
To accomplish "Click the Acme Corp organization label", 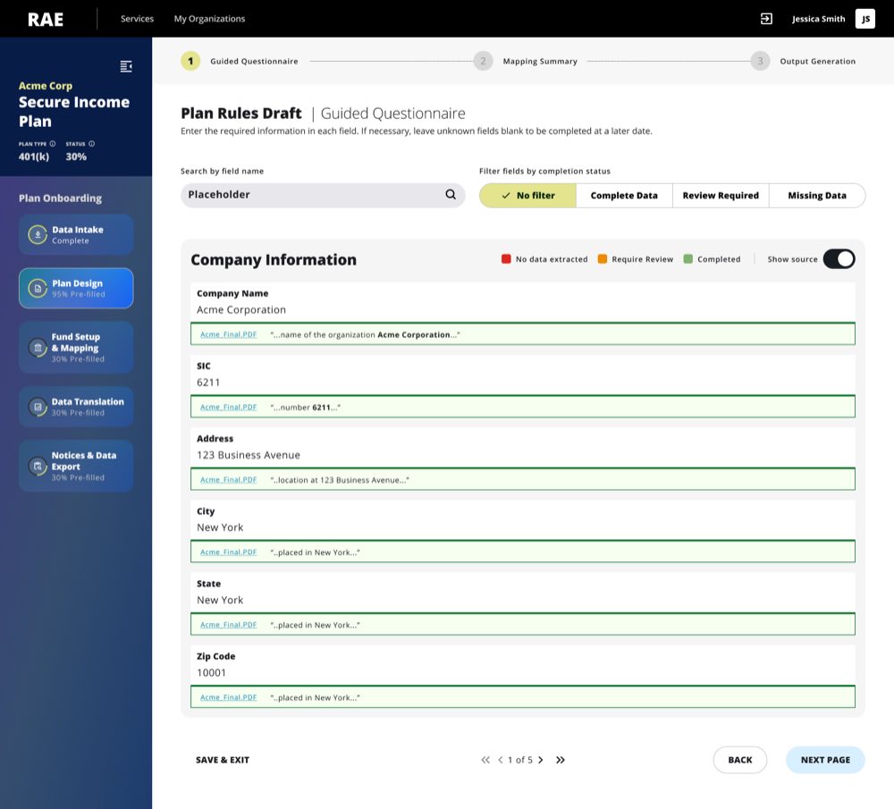I will pyautogui.click(x=46, y=86).
